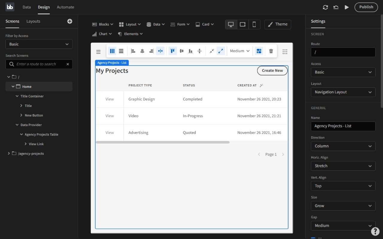Image resolution: width=383 pixels, height=239 pixels.
Task: Click the refresh icon in the top bar
Action: click(x=325, y=7)
